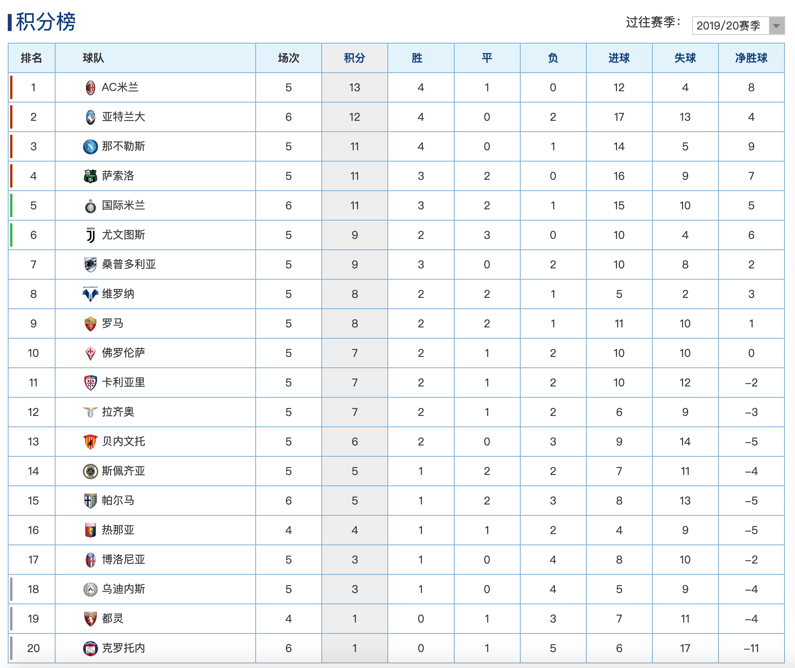Click the 帕尔马 Parma shield logo
Image resolution: width=795 pixels, height=668 pixels.
(x=90, y=501)
